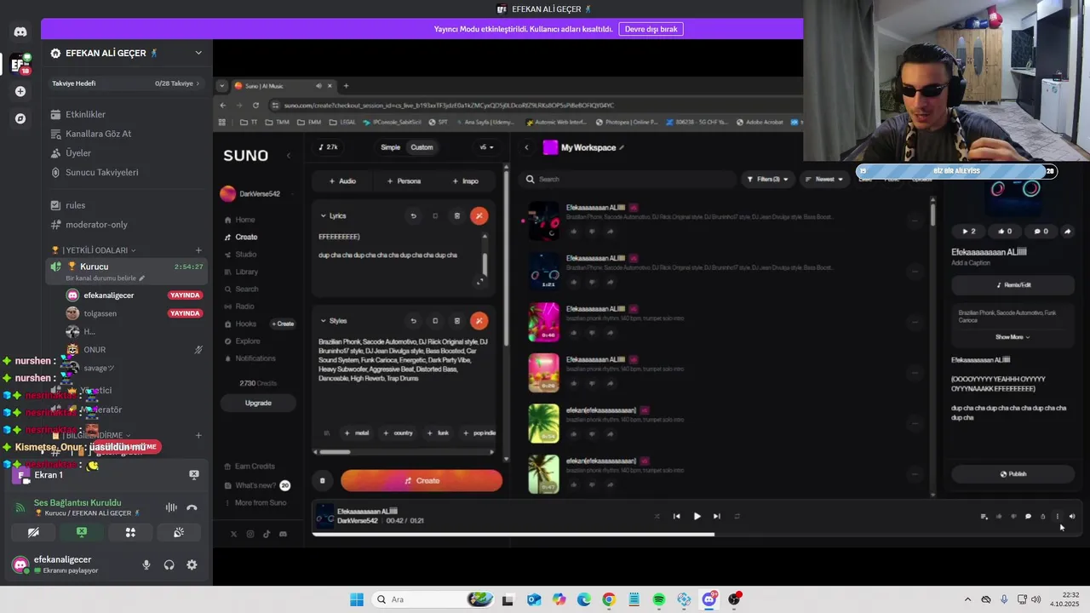Open the player volume control
This screenshot has height=613, width=1090.
click(x=1072, y=516)
